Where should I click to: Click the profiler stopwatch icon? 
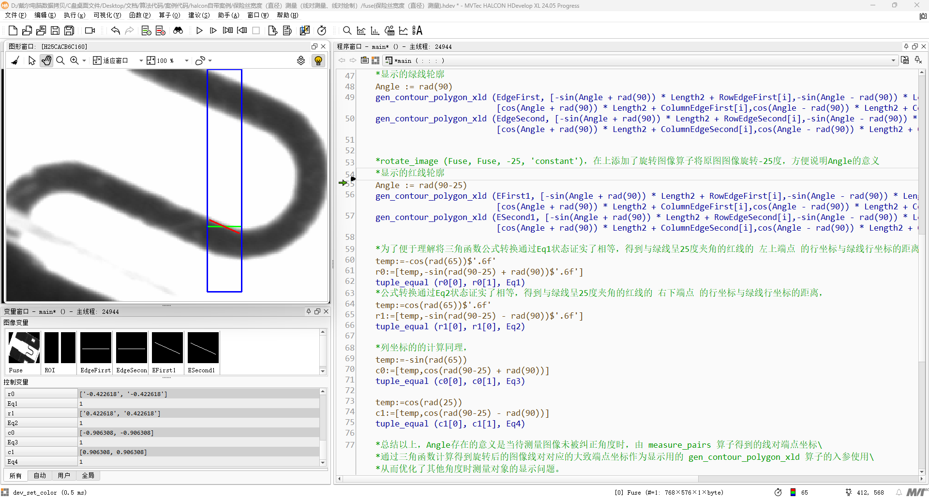pos(322,30)
